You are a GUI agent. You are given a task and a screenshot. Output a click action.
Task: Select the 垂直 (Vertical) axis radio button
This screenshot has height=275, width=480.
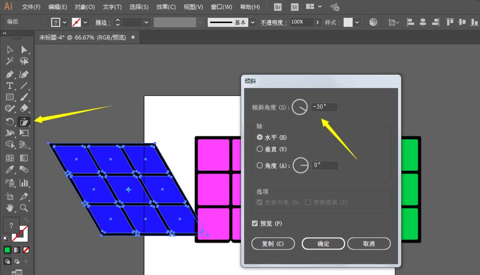click(260, 149)
